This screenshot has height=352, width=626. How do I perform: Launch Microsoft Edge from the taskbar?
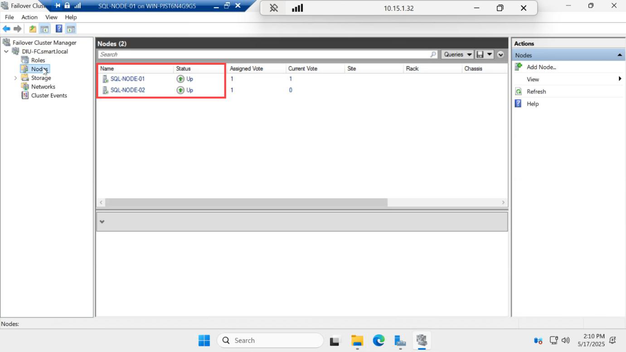coord(379,340)
